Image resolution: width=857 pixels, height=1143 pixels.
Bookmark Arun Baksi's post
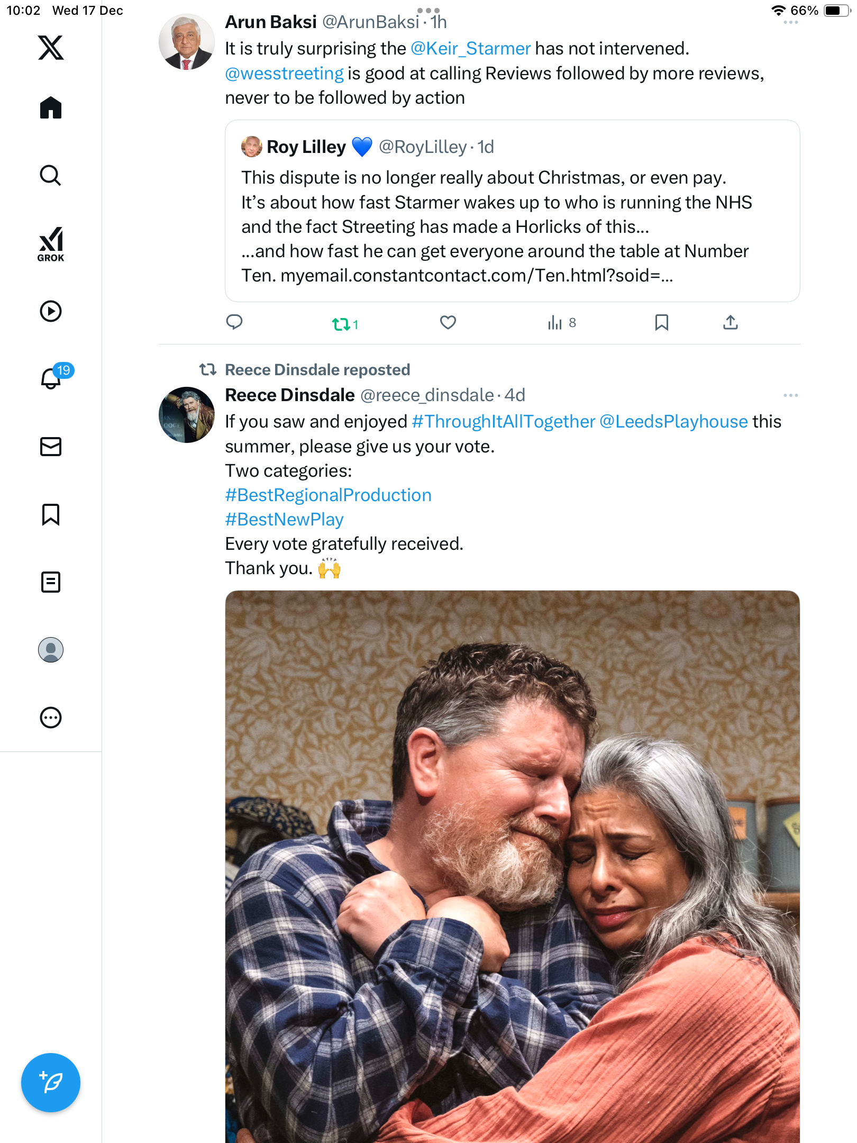coord(661,322)
